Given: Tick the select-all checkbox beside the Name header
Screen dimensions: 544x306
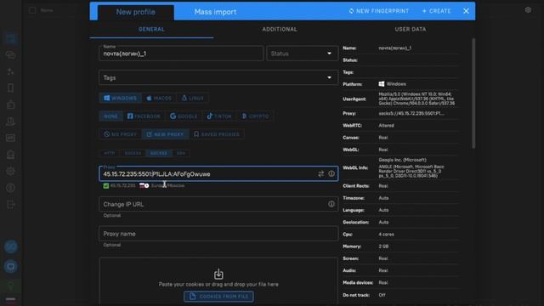Looking at the screenshot, I should click(32, 10).
